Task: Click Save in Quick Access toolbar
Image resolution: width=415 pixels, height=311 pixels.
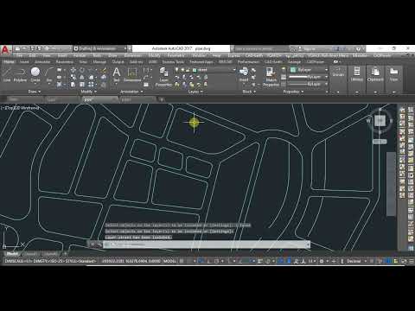Action: coord(32,48)
